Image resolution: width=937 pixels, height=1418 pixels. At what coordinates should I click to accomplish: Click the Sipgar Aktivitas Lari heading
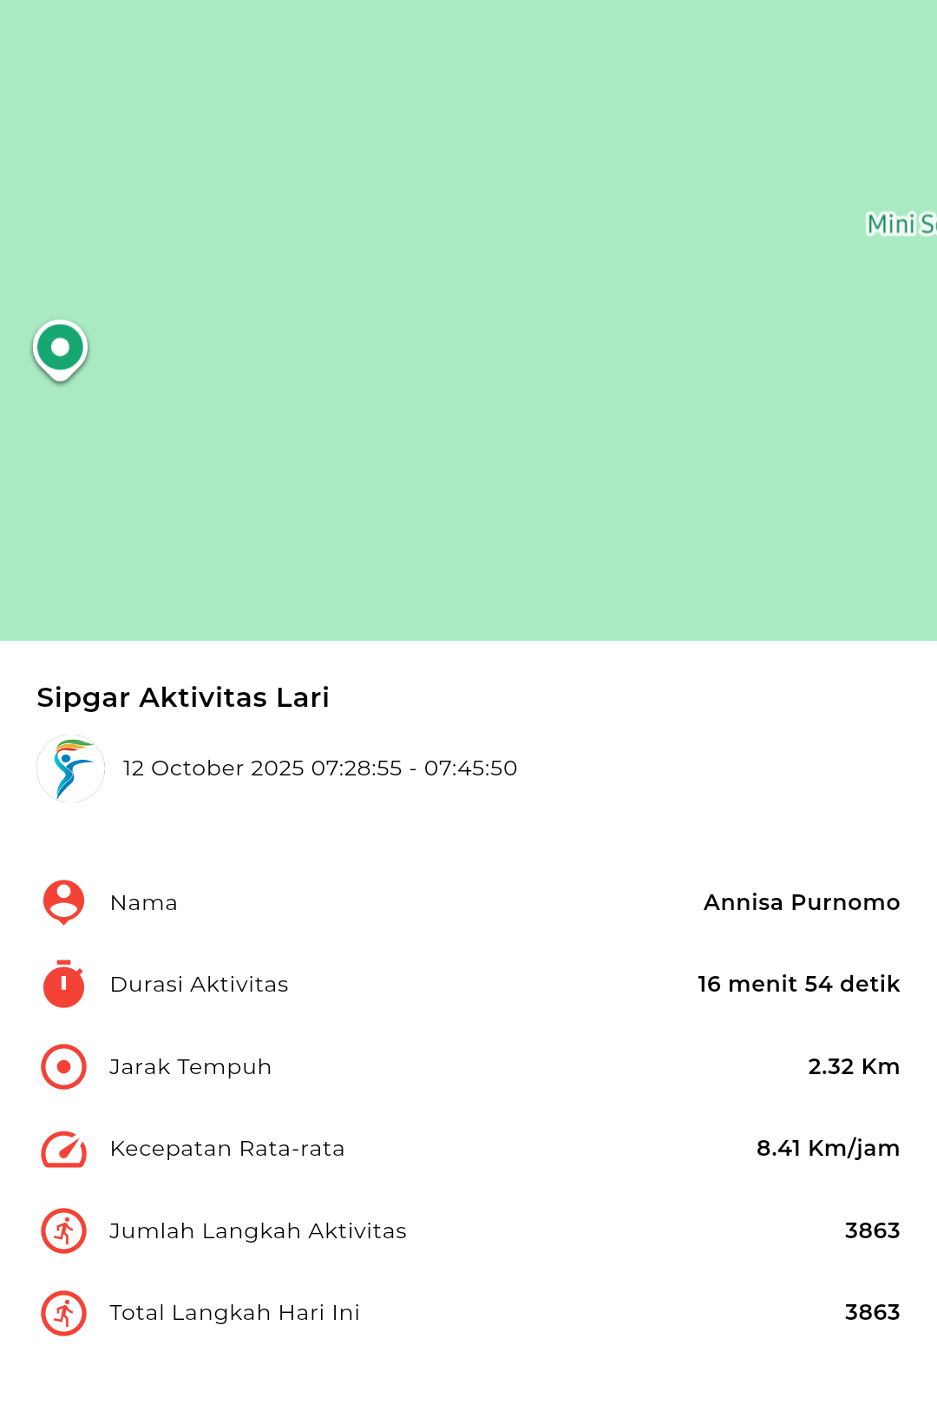(x=183, y=697)
